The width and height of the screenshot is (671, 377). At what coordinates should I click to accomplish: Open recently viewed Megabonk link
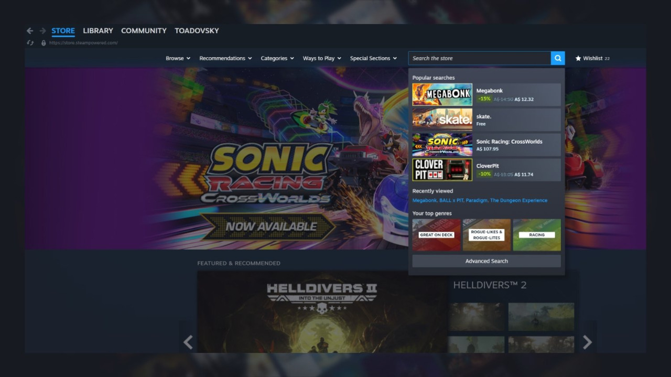(425, 200)
